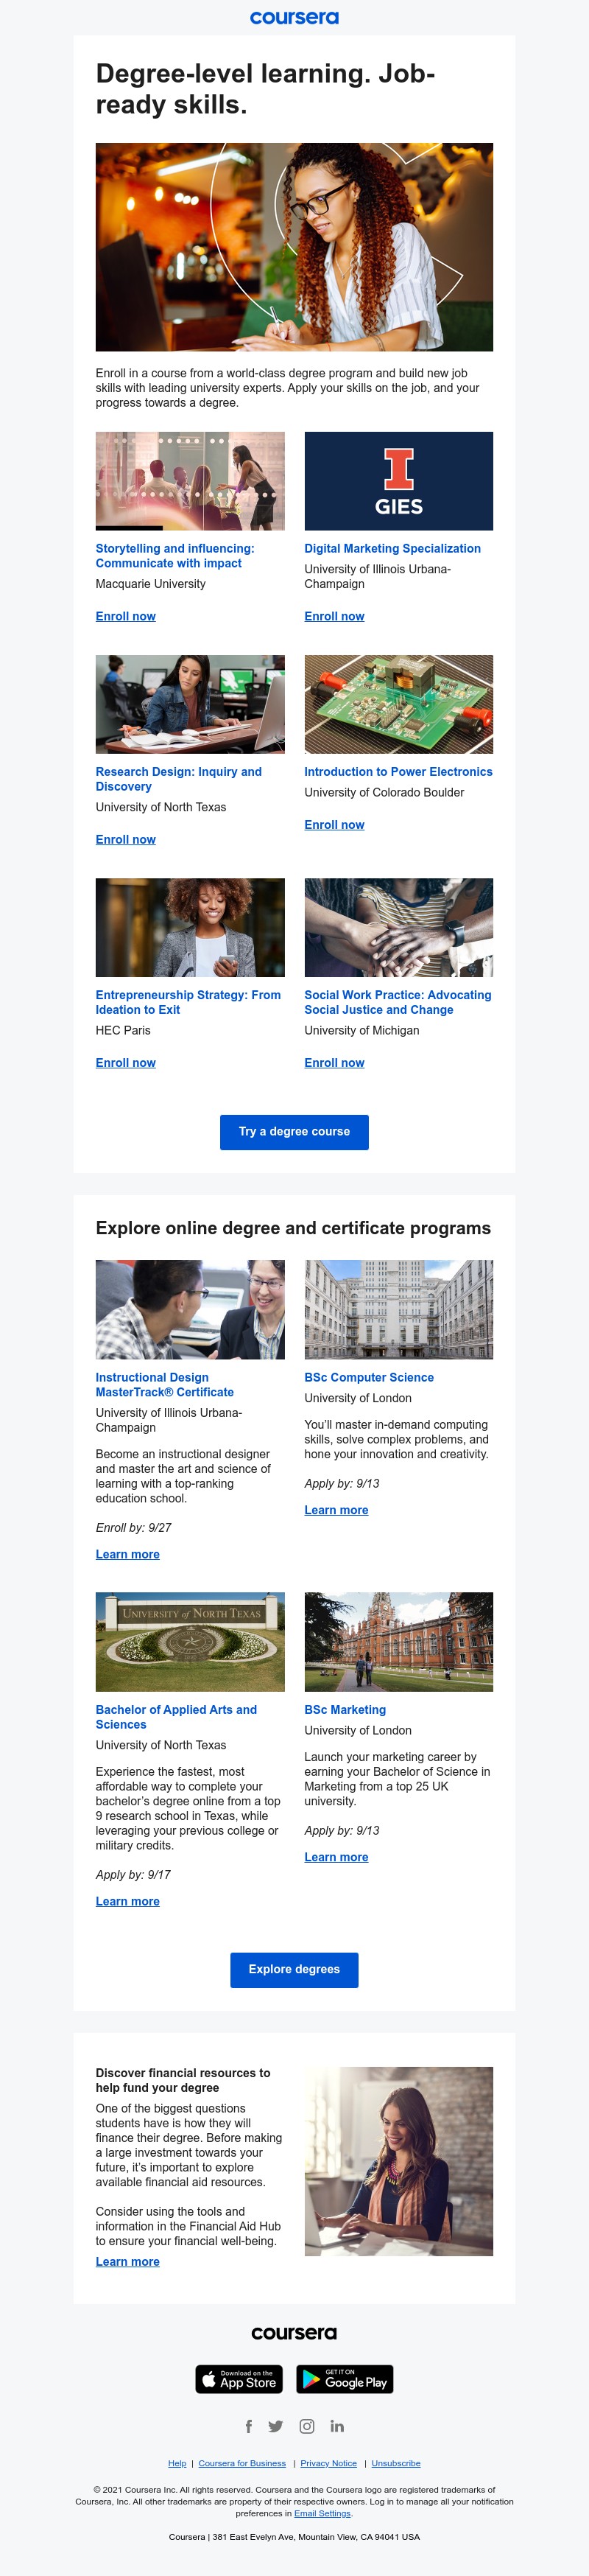The height and width of the screenshot is (2576, 589).
Task: Click the Research Design computer lab image
Action: (190, 704)
